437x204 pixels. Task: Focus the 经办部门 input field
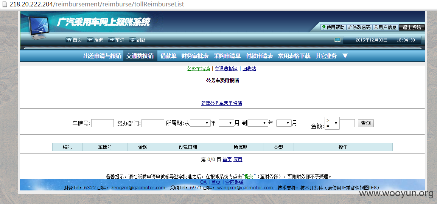(153, 123)
